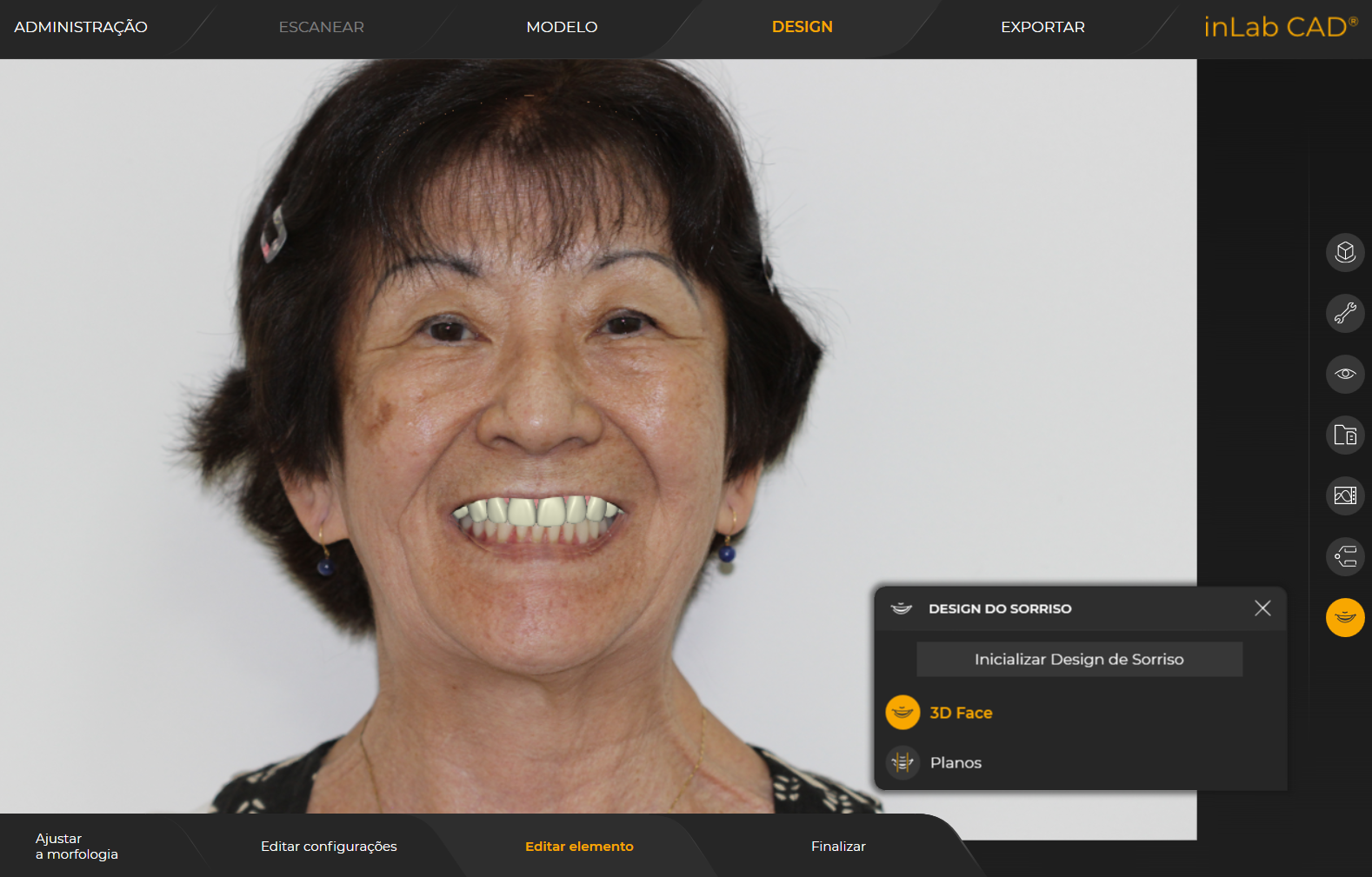The width and height of the screenshot is (1372, 877).
Task: Select the Ajustar a morfologia step
Action: [77, 847]
